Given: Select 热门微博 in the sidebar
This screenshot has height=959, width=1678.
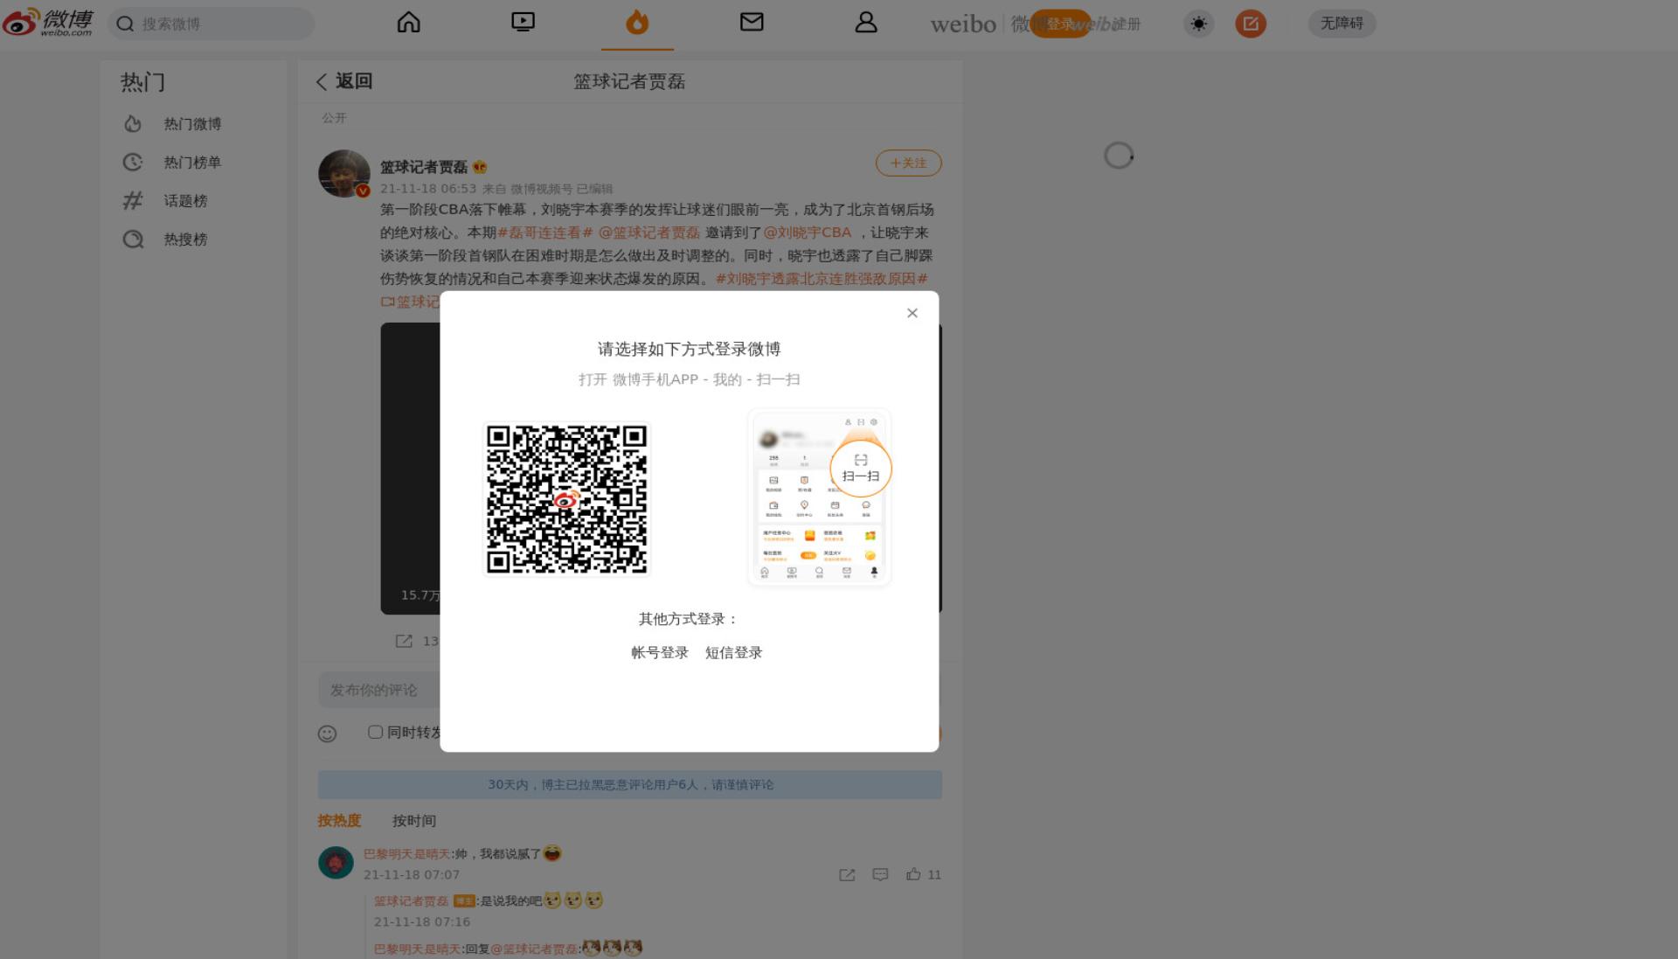Looking at the screenshot, I should click(x=193, y=124).
